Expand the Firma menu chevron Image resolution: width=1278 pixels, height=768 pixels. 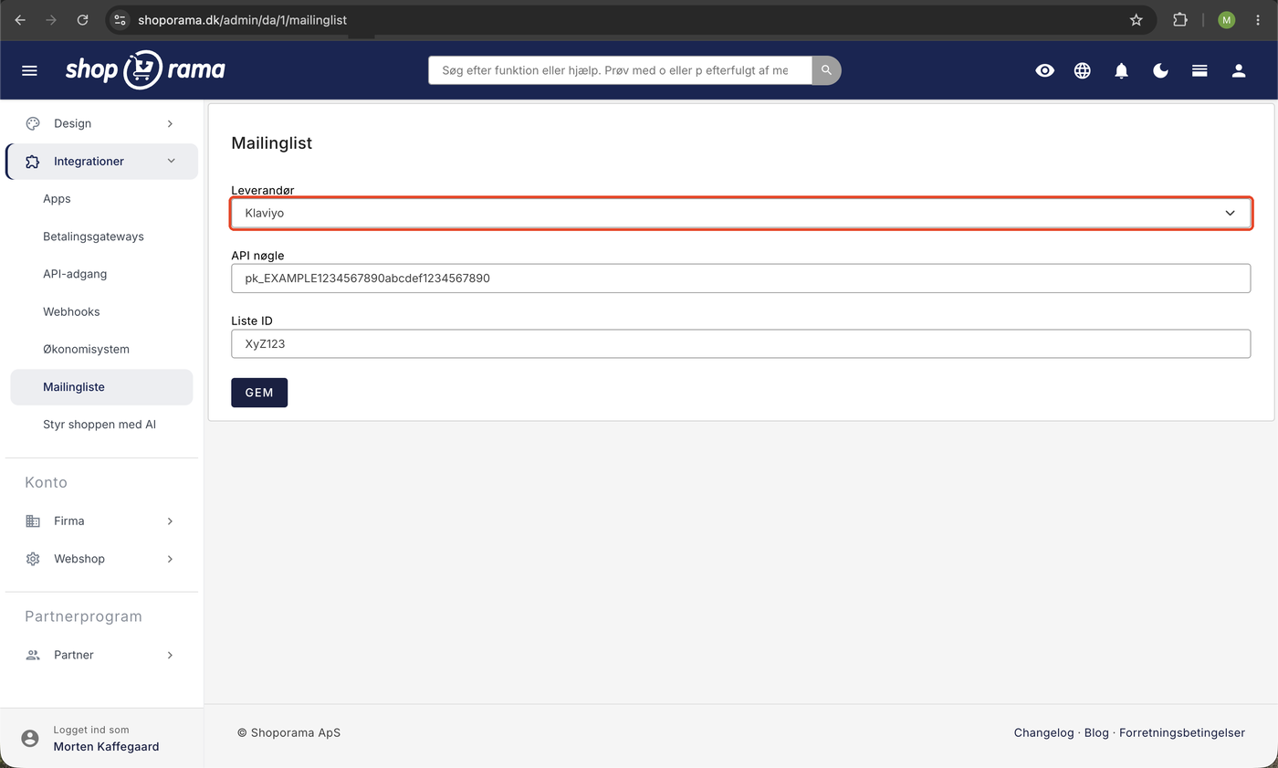point(170,521)
